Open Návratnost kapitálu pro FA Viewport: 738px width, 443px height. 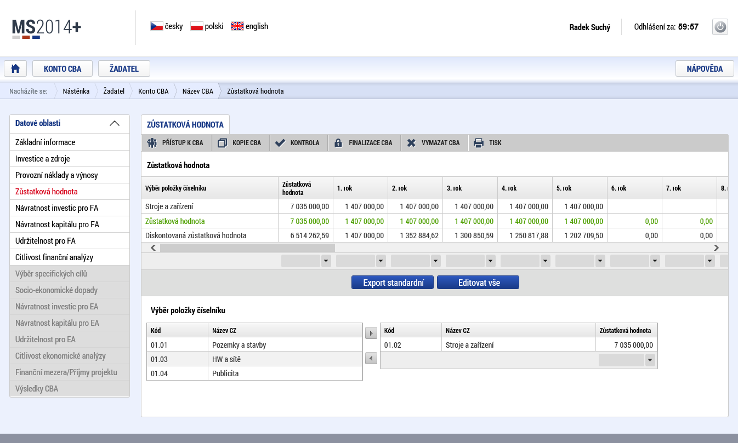click(70, 225)
